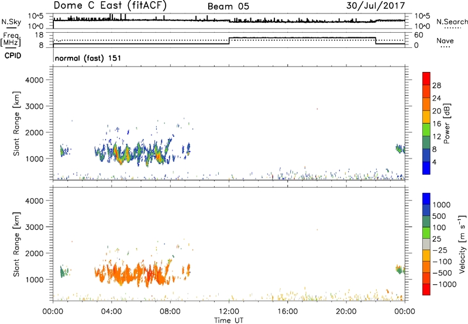
Task: Click the frequency step-down near 22:00 UT
Action: pyautogui.click(x=376, y=41)
